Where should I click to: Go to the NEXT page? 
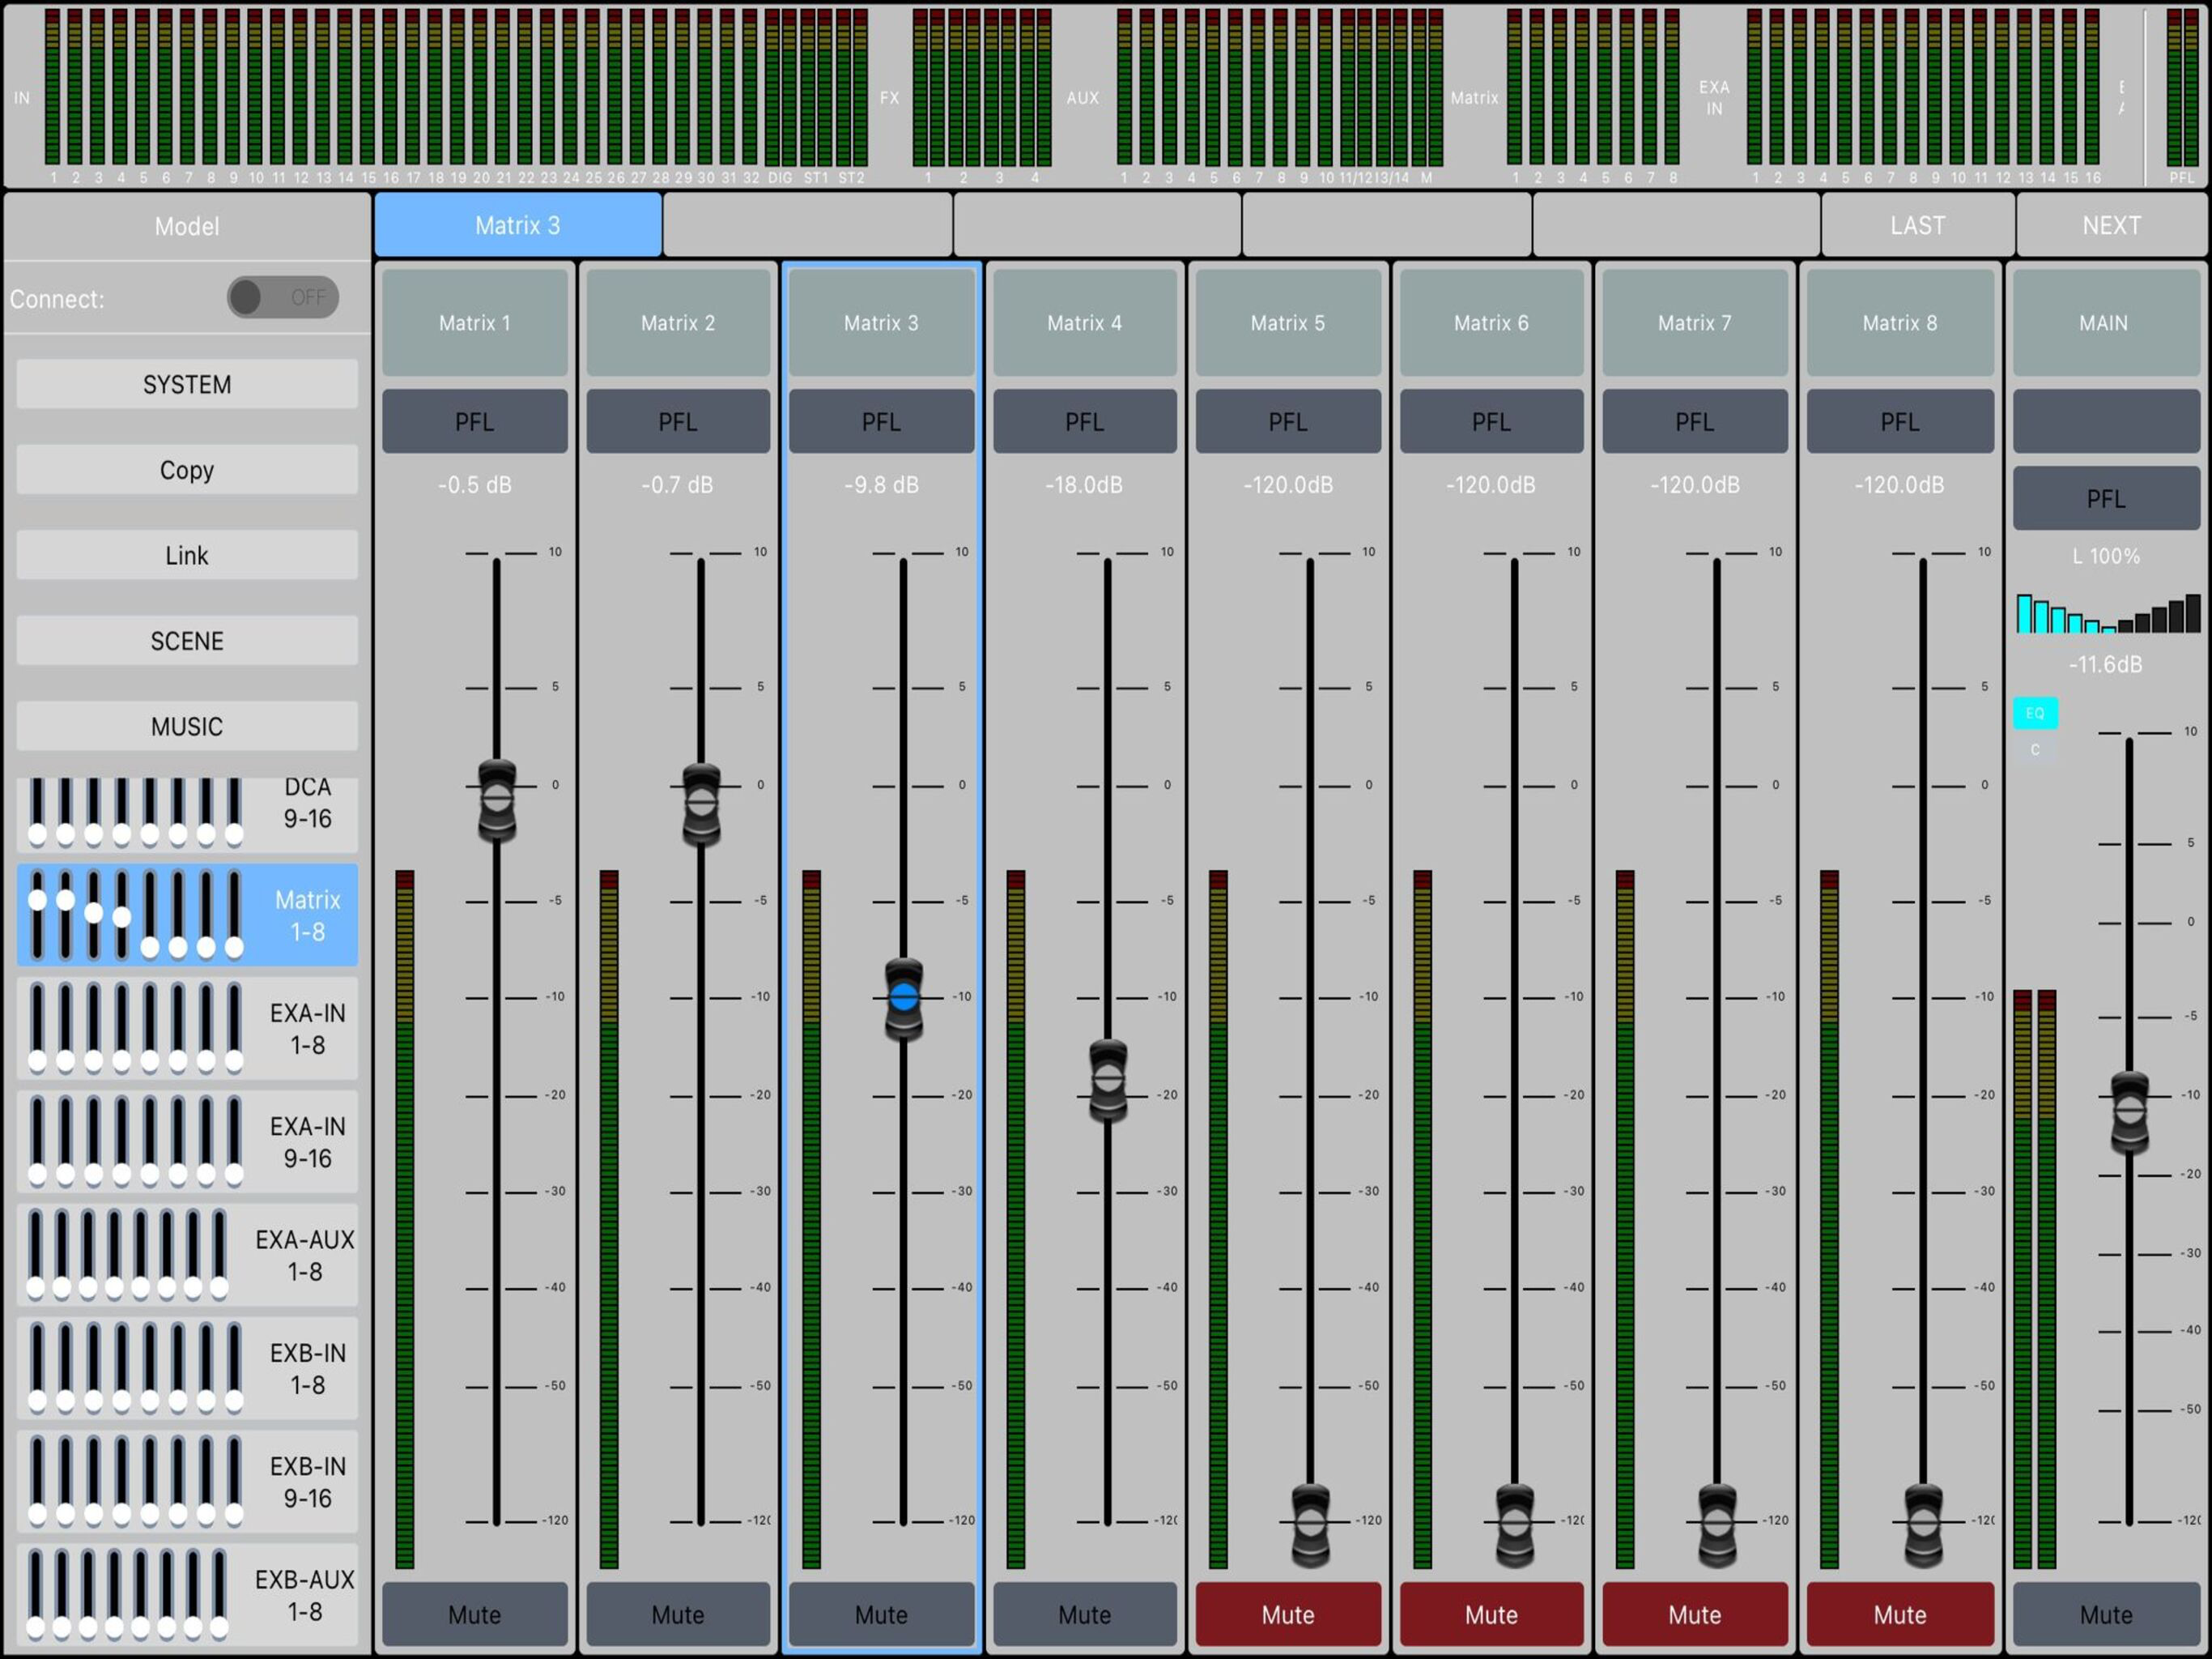pos(2111,225)
